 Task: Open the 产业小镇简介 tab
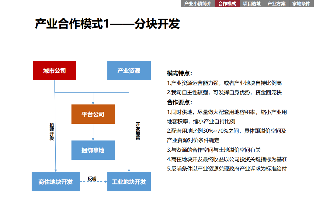coord(198,4)
